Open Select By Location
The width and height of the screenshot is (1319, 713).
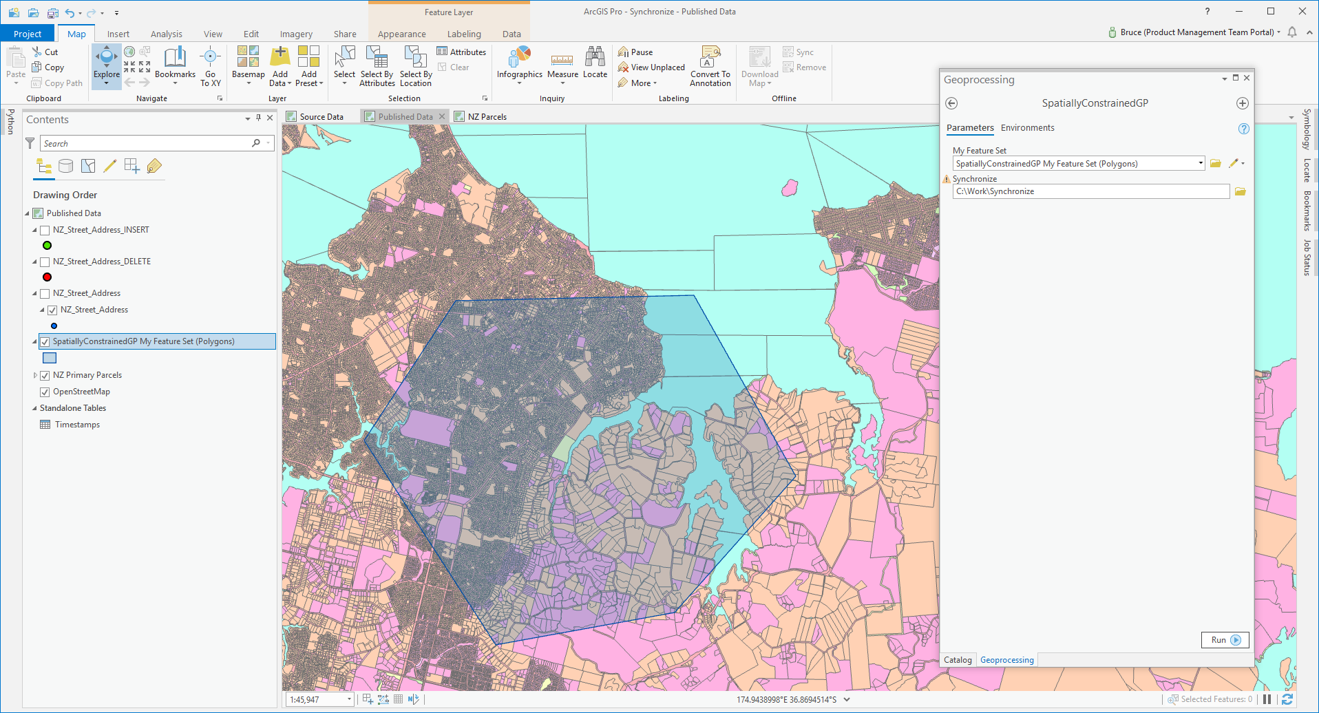(416, 66)
